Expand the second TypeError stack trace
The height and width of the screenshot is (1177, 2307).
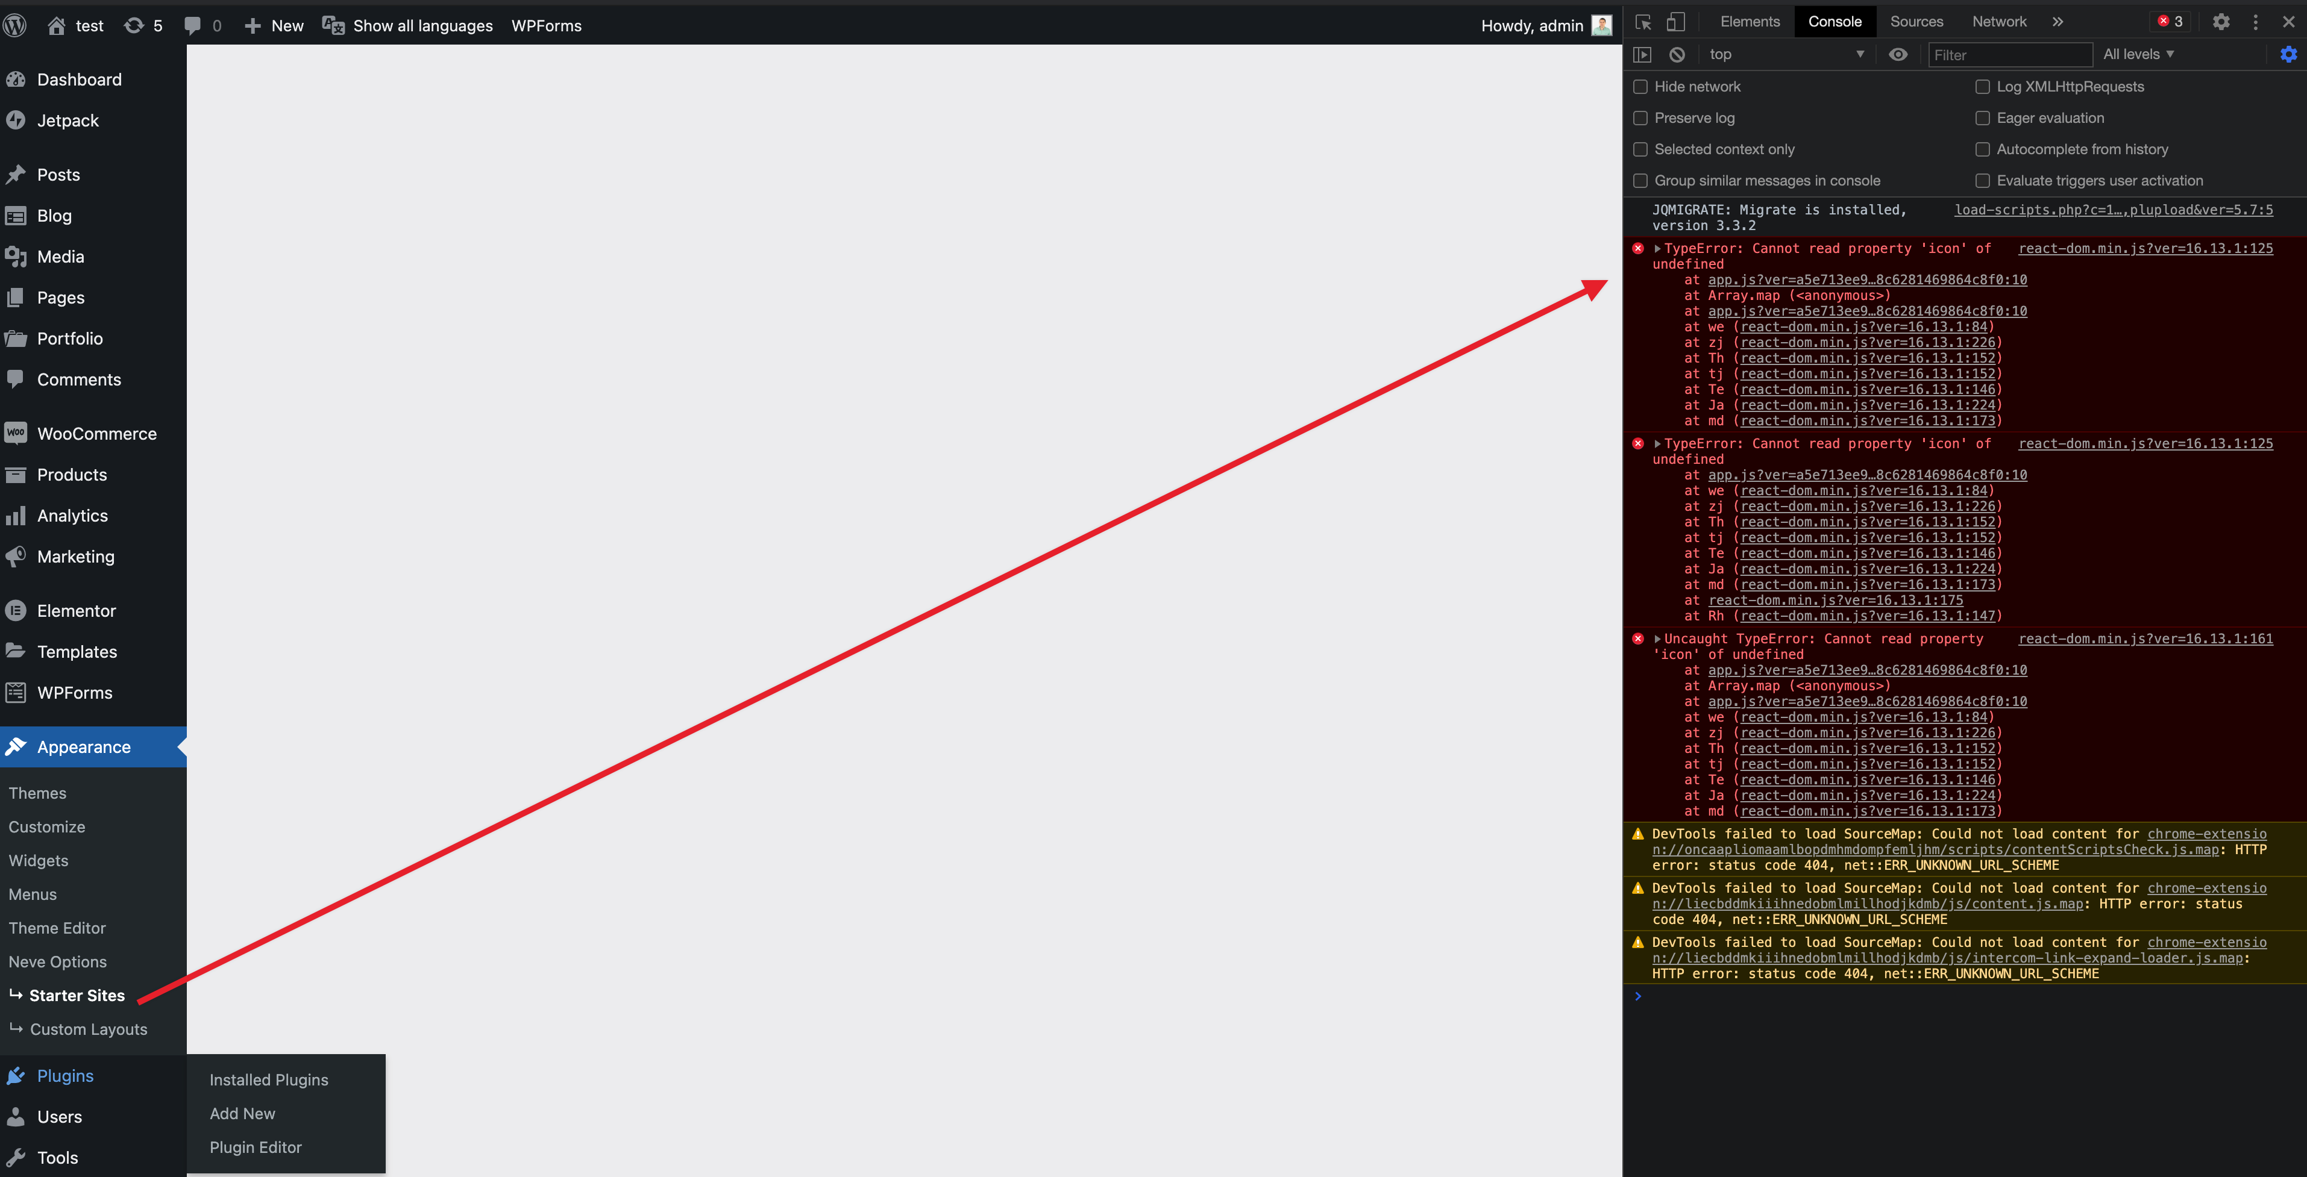1657,444
